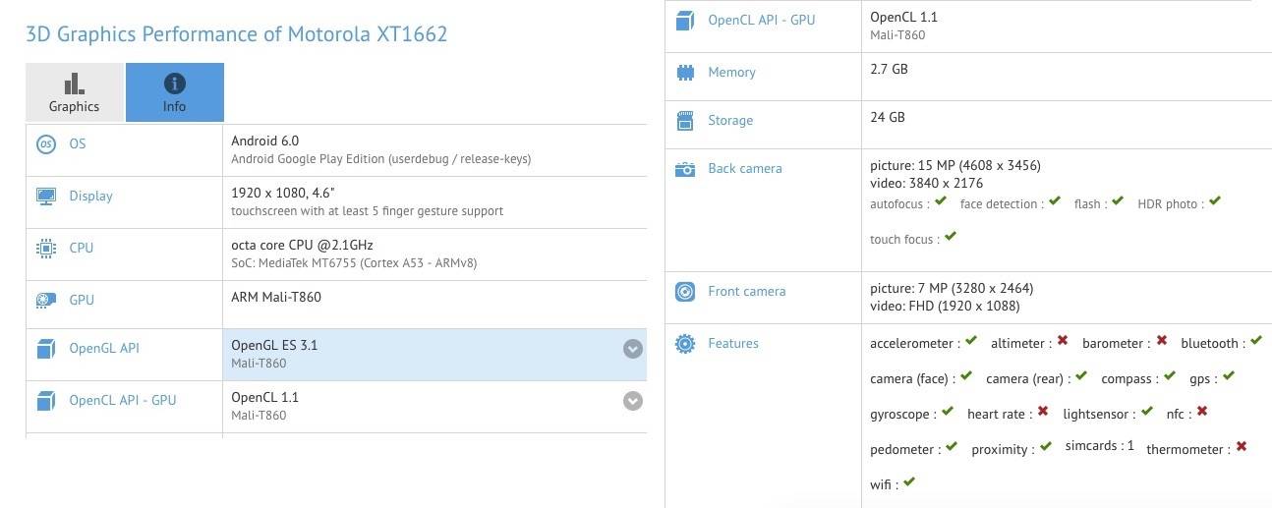The height and width of the screenshot is (508, 1272).
Task: Click the Storage disk icon
Action: (685, 121)
